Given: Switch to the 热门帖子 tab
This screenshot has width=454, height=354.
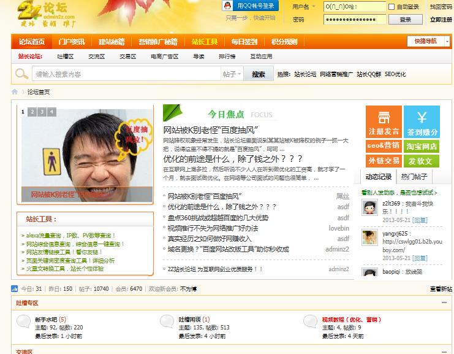Looking at the screenshot, I should point(414,177).
